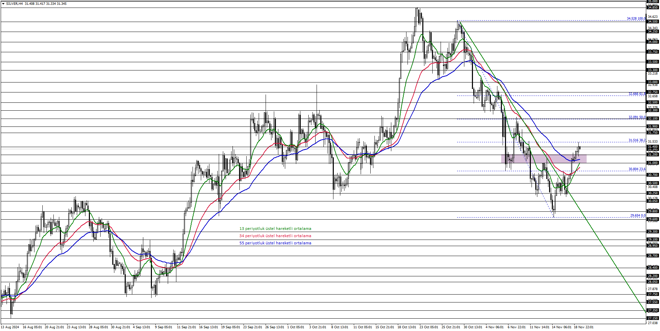Viewport: 660px width, 331px height.
Task: Click the 34.500 horizontal line price tag
Action: coord(653,22)
